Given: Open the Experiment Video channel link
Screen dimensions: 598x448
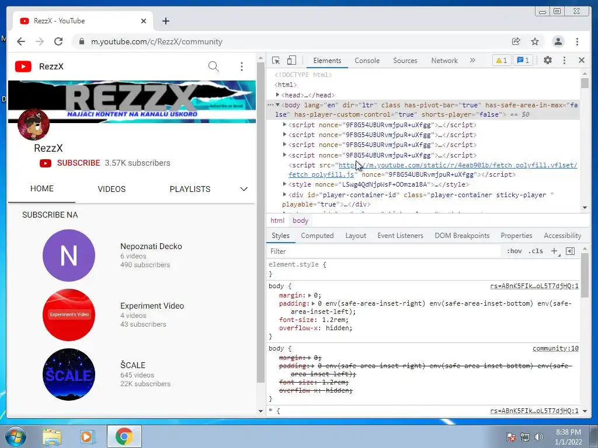Looking at the screenshot, I should (x=152, y=306).
